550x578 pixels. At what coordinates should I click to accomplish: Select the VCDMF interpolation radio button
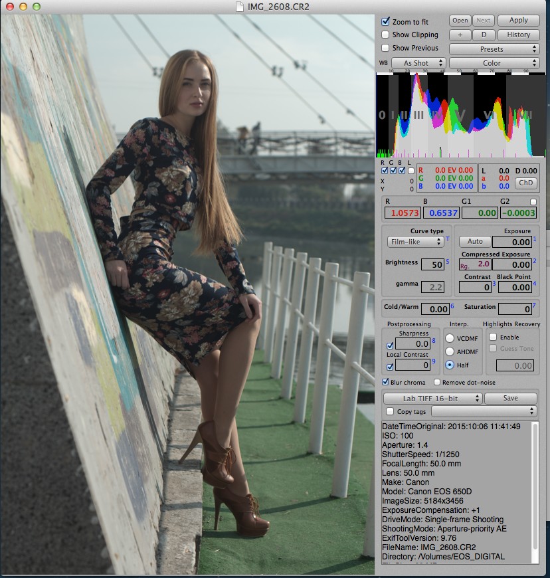449,338
